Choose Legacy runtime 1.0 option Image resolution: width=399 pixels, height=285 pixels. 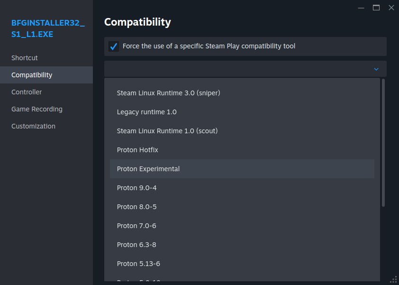tap(146, 112)
